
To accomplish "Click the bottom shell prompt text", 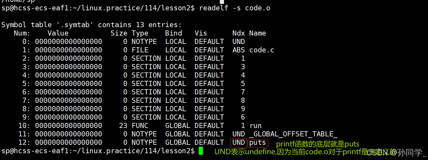I will (98, 151).
